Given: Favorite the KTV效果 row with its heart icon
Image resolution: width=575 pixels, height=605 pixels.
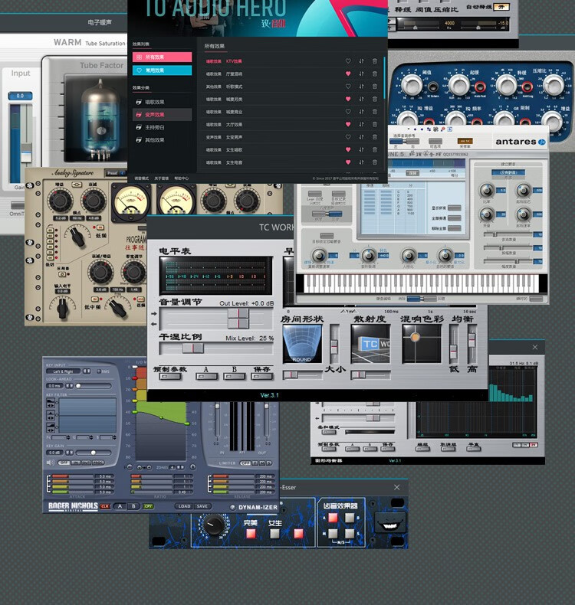Looking at the screenshot, I should pos(348,61).
